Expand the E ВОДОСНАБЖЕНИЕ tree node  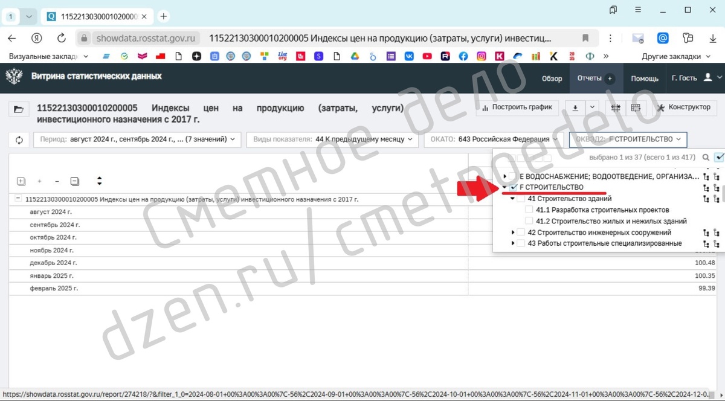click(x=505, y=176)
